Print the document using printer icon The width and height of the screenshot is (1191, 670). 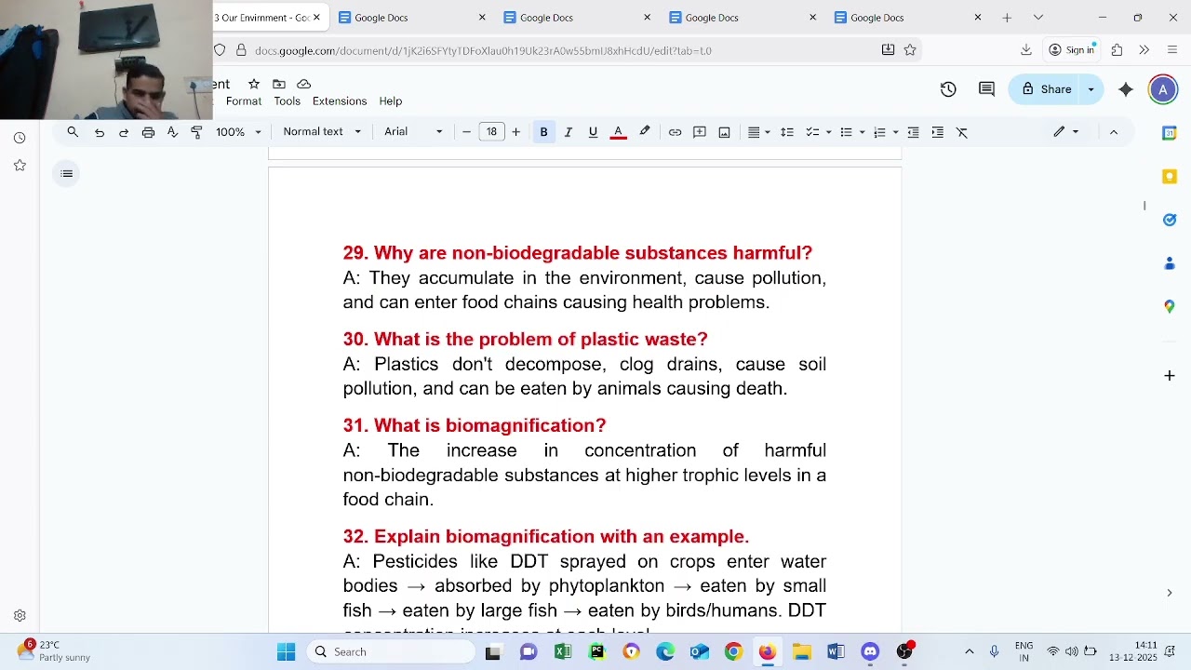coord(148,132)
